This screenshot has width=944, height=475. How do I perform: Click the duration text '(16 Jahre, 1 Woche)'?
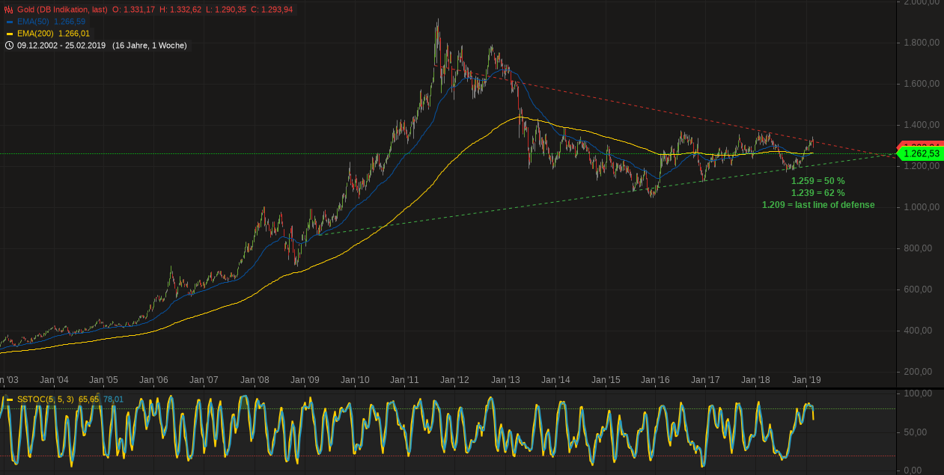click(149, 46)
